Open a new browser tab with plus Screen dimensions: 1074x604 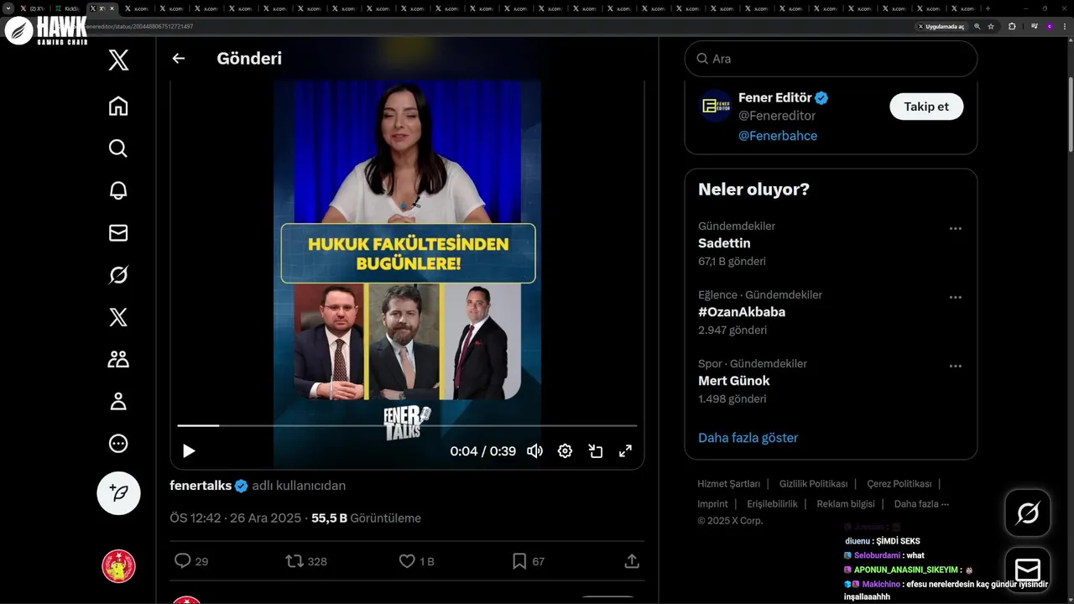click(x=988, y=8)
